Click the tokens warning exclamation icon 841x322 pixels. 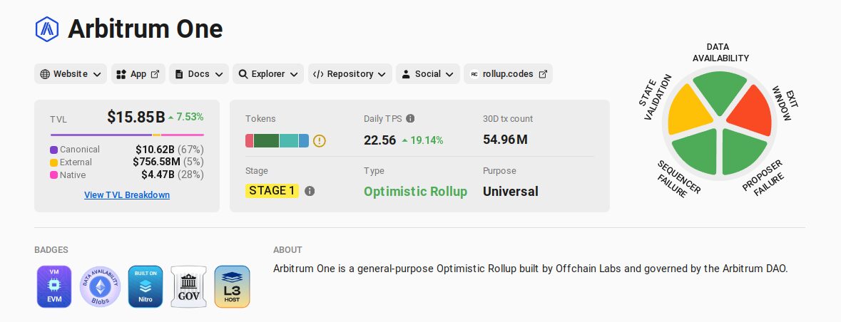(x=319, y=141)
